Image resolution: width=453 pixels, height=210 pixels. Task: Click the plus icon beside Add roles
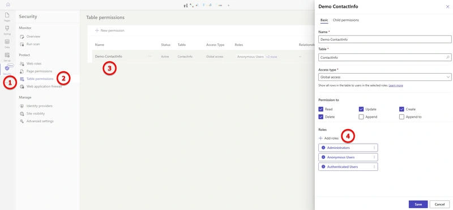pos(320,138)
